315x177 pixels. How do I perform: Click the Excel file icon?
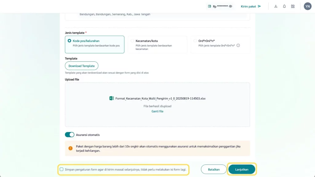(112, 98)
